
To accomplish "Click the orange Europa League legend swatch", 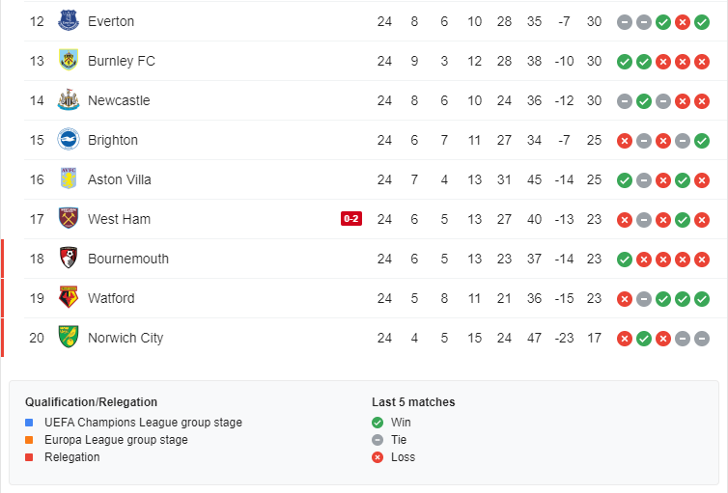I will coord(29,440).
